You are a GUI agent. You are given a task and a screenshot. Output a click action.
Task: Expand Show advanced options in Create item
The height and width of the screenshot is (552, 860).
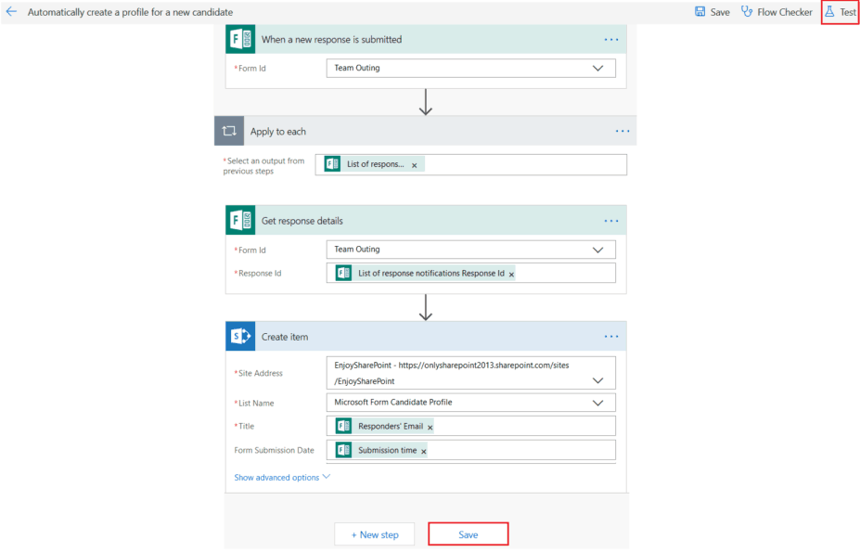click(x=281, y=477)
